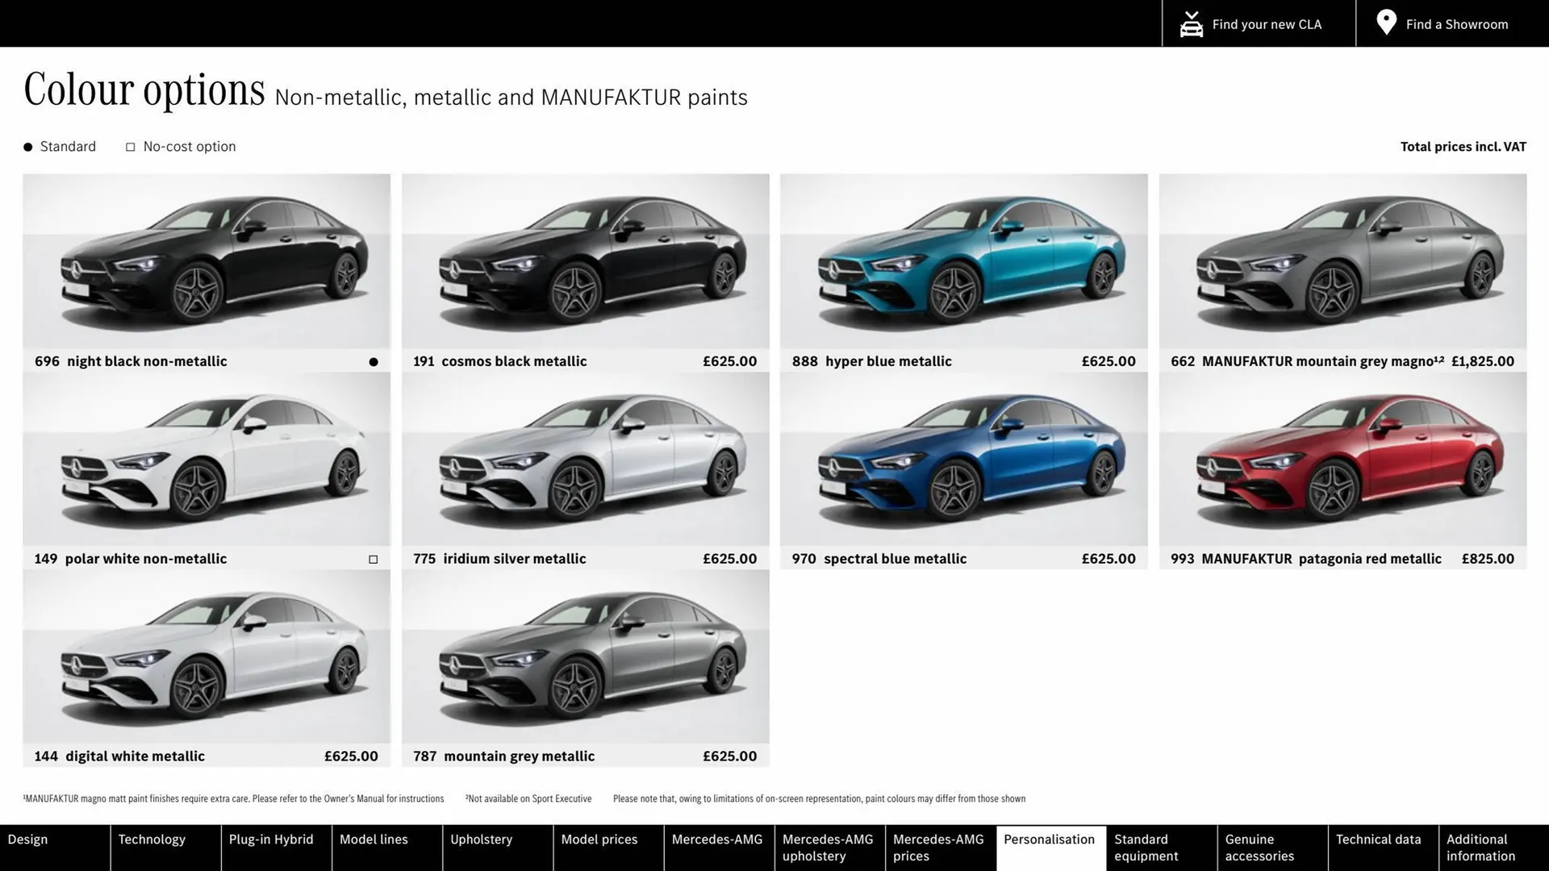Toggle the standard marker on night black non-metallic

coord(373,361)
